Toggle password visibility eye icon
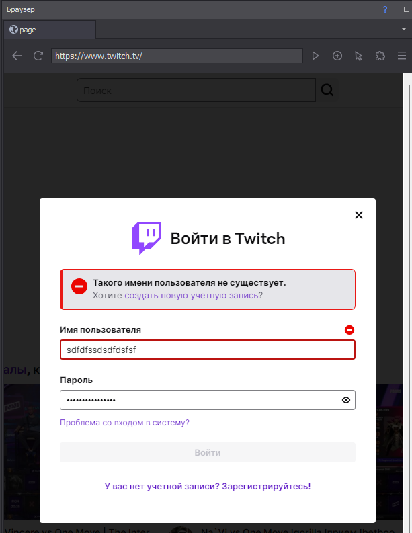This screenshot has width=412, height=533. (346, 400)
